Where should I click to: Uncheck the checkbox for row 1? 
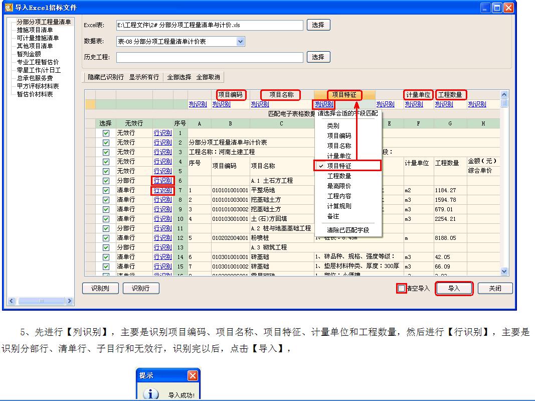106,133
